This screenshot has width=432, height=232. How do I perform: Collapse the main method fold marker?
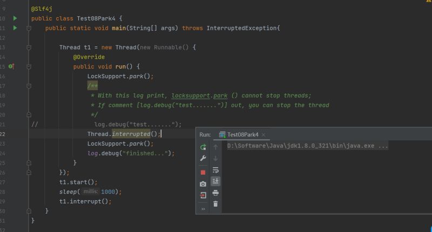coord(29,28)
